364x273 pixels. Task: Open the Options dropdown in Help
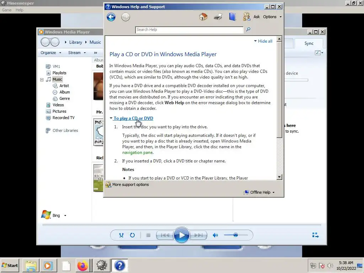tap(272, 17)
